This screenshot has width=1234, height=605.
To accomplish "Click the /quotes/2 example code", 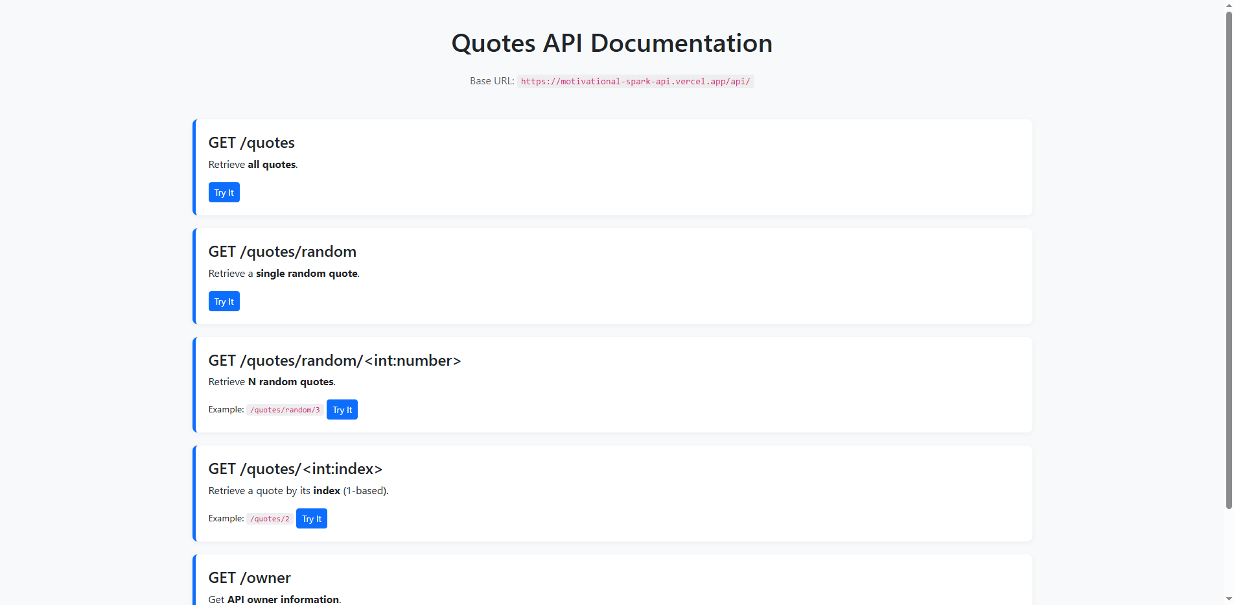I will pos(269,518).
